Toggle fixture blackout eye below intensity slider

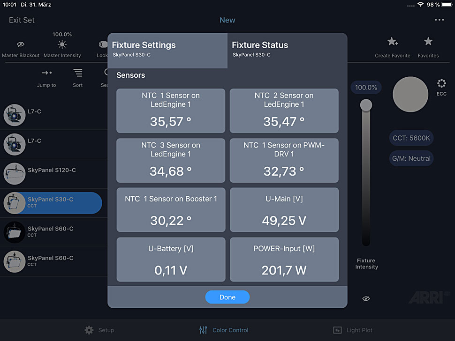[x=366, y=298]
